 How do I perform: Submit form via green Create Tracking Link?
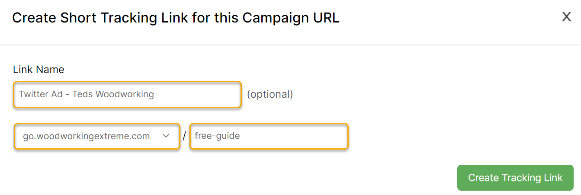[515, 178]
